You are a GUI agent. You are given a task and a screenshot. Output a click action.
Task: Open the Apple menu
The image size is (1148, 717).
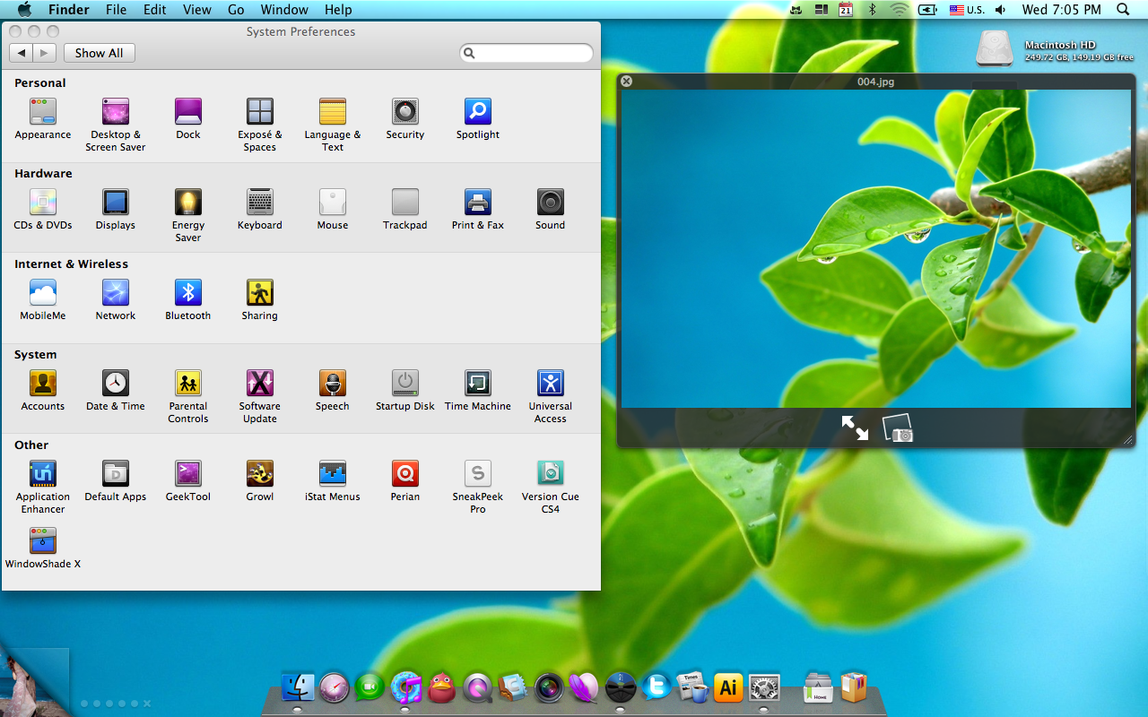pos(24,10)
